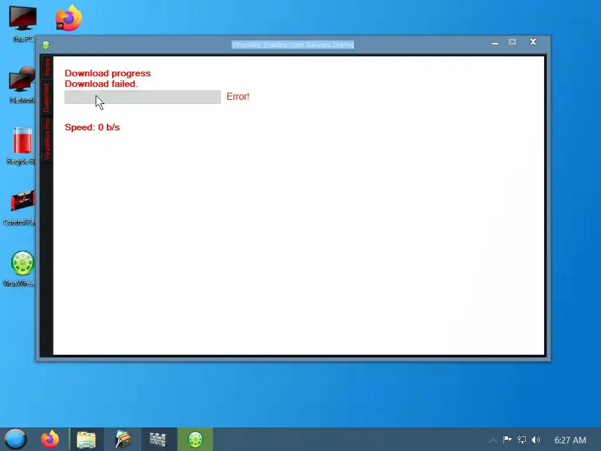This screenshot has width=601, height=451.
Task: Select the VirusWire.exe desktop icon
Action: coord(21,268)
